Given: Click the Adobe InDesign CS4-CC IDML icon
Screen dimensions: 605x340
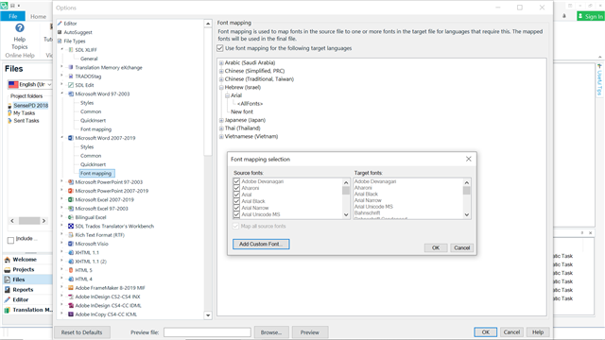Looking at the screenshot, I should tap(71, 306).
